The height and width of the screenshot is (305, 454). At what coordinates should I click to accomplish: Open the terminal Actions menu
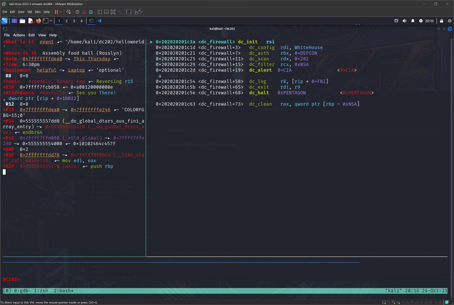coord(19,35)
